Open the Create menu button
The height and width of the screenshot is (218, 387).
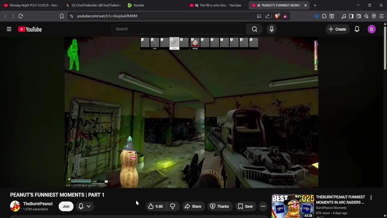[337, 29]
